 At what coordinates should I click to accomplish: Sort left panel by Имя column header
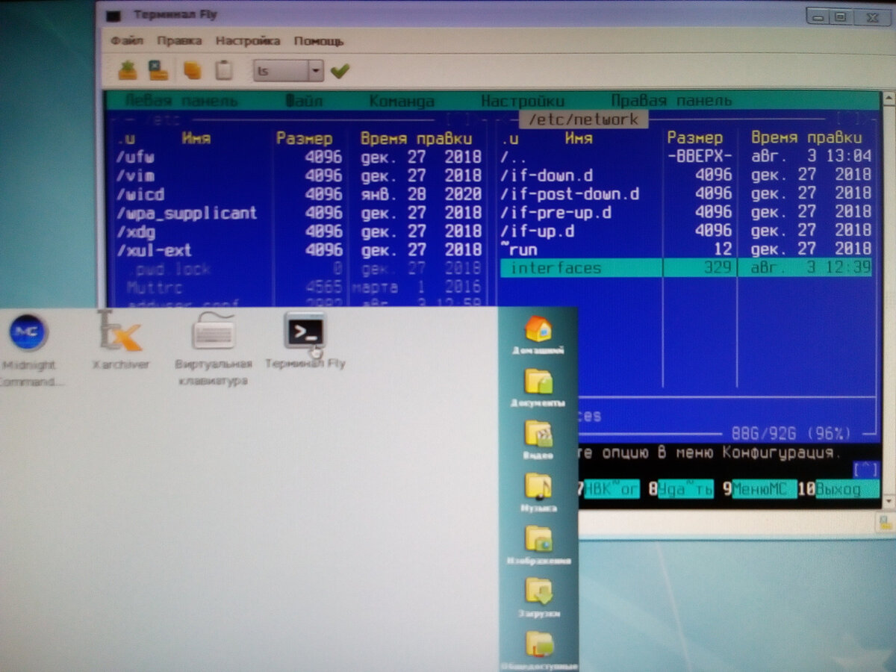coord(196,138)
